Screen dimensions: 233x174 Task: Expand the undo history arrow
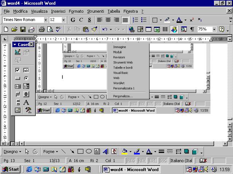(x=111, y=29)
